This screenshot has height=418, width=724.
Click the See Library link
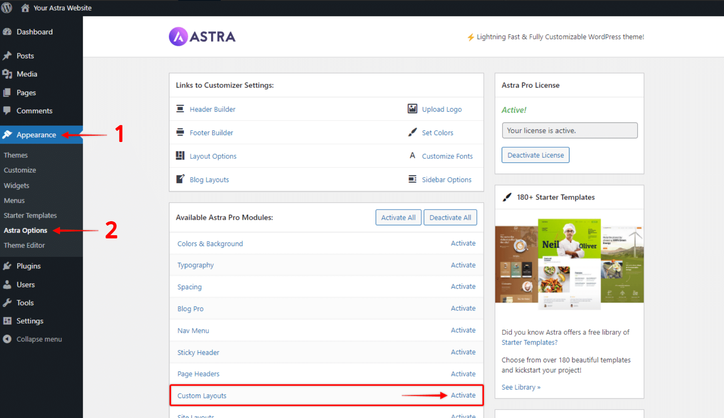521,387
